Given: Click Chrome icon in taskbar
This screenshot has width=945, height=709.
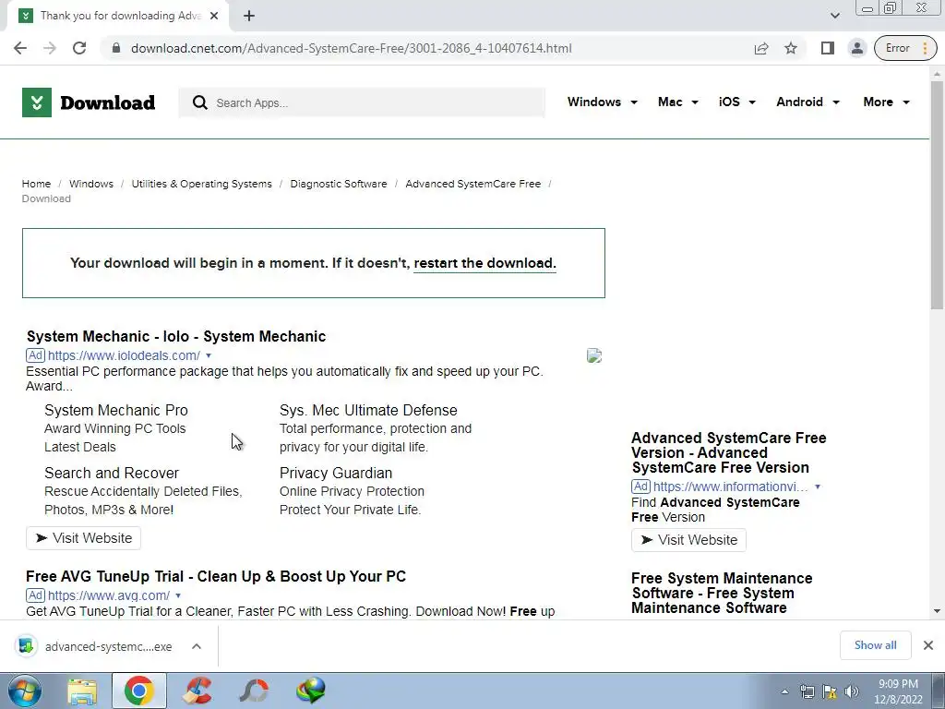Looking at the screenshot, I should click(138, 691).
